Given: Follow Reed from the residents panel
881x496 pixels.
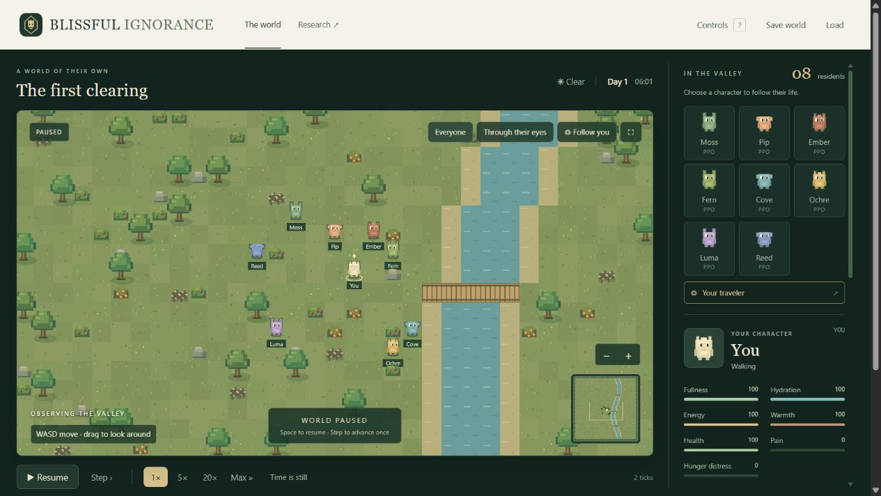Looking at the screenshot, I should tap(764, 248).
